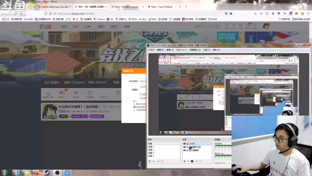Toggle the orange live switch in streamer panel
Image resolution: width=312 pixels, height=176 pixels.
click(x=62, y=93)
